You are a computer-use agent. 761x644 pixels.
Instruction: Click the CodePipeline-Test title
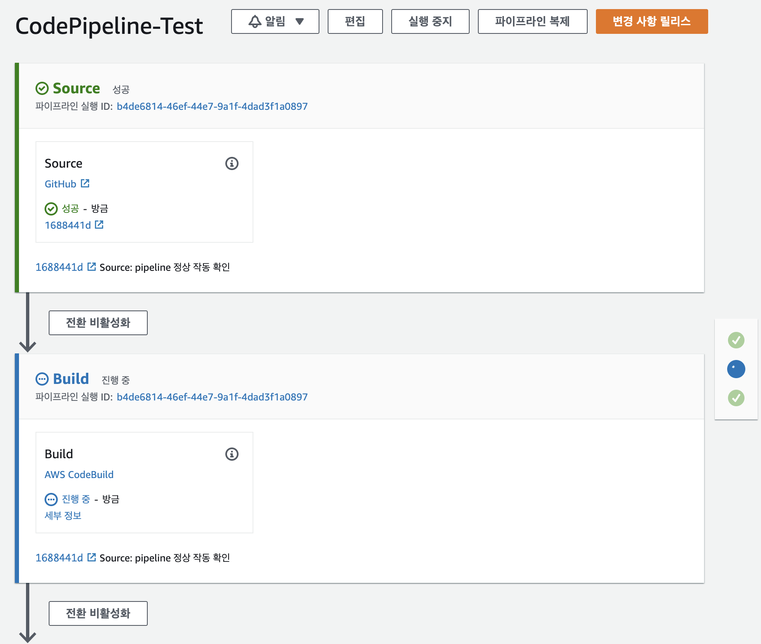[x=109, y=26]
